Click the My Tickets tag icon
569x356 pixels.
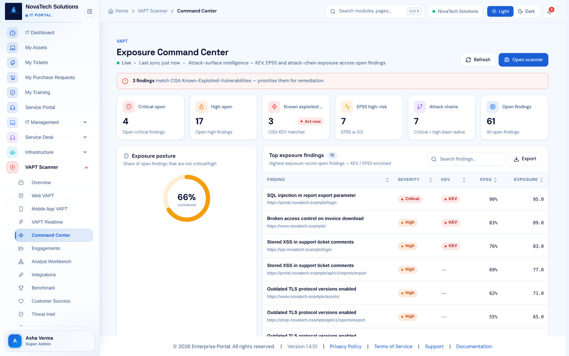point(13,62)
